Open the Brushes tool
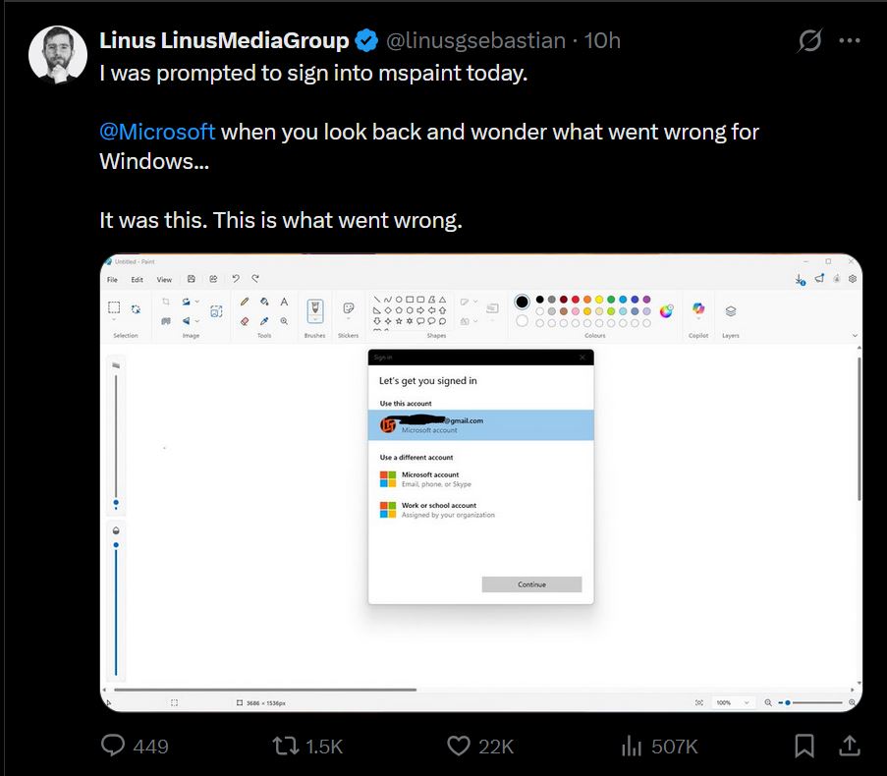 pyautogui.click(x=314, y=308)
